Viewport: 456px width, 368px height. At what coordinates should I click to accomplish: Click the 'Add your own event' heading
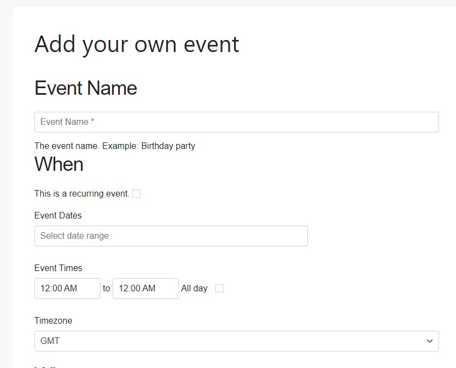point(137,44)
